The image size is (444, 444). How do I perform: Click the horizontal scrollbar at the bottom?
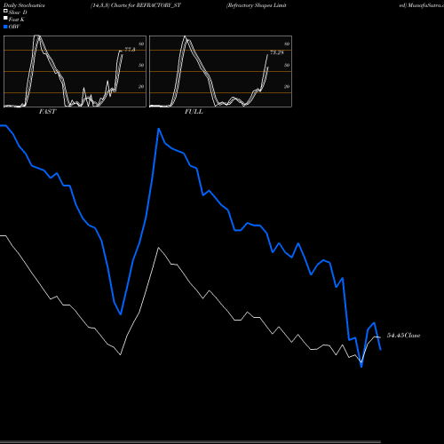point(190,442)
